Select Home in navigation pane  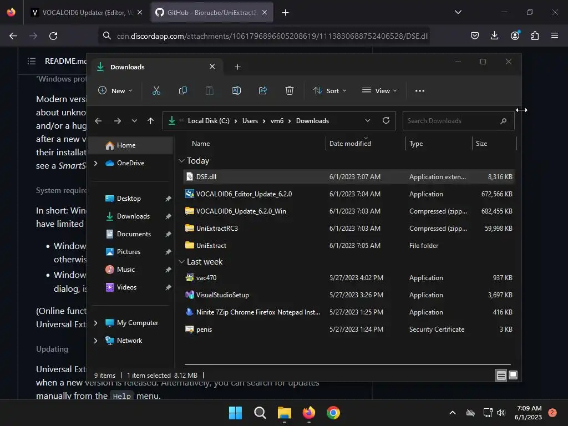[131, 145]
